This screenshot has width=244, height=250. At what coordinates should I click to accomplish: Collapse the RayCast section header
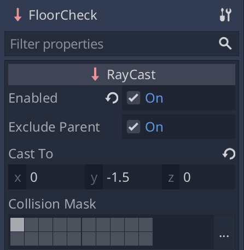121,74
